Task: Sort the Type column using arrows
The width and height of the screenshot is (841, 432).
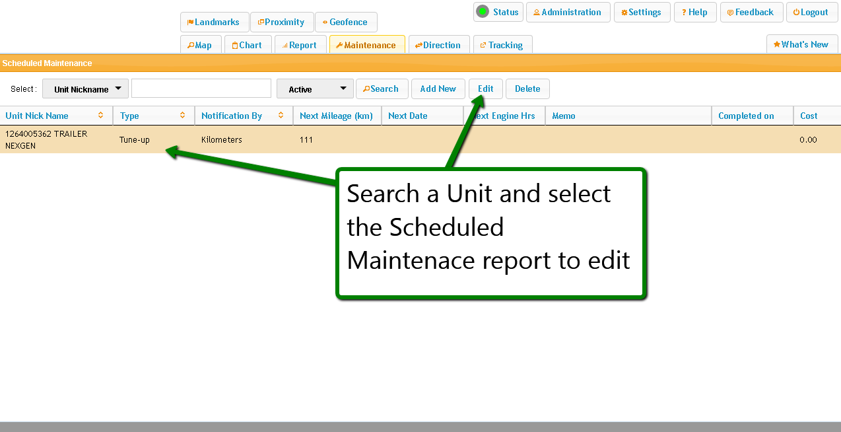Action: coord(182,116)
